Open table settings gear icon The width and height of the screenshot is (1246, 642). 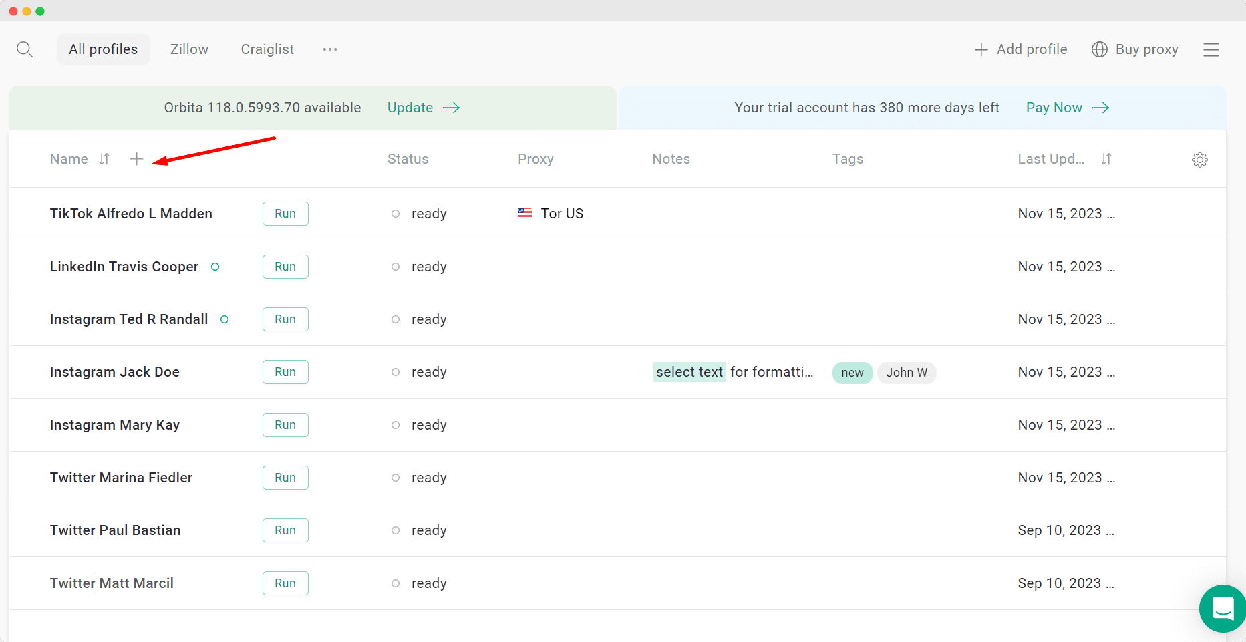pos(1200,160)
